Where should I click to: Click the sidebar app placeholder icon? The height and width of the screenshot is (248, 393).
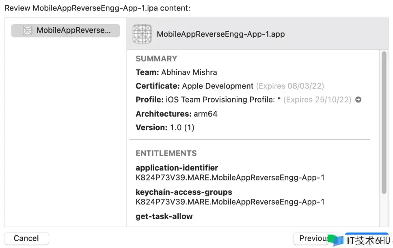pyautogui.click(x=28, y=30)
